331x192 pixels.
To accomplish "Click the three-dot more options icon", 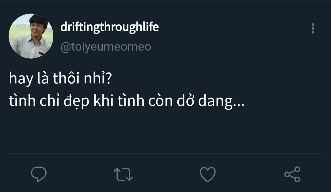I will coord(313,29).
